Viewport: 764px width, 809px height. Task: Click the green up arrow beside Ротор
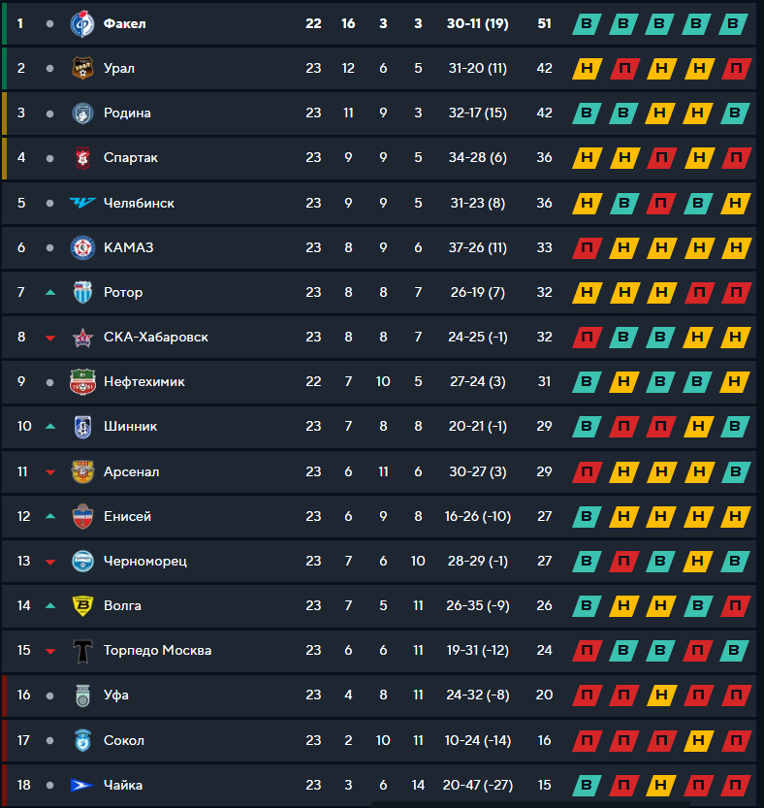coord(50,293)
